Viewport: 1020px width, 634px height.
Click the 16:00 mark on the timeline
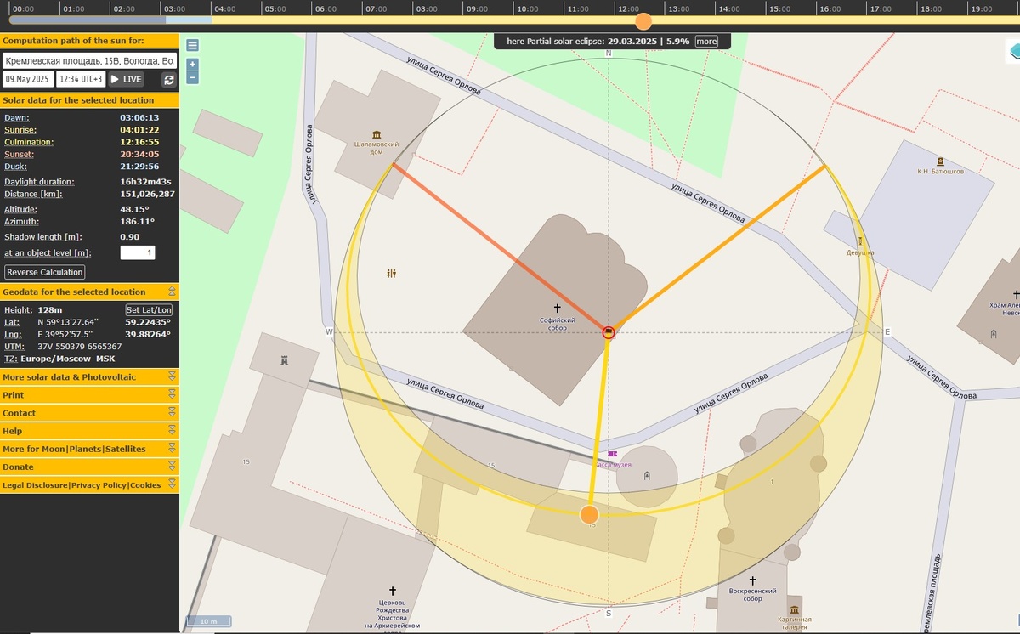point(830,8)
